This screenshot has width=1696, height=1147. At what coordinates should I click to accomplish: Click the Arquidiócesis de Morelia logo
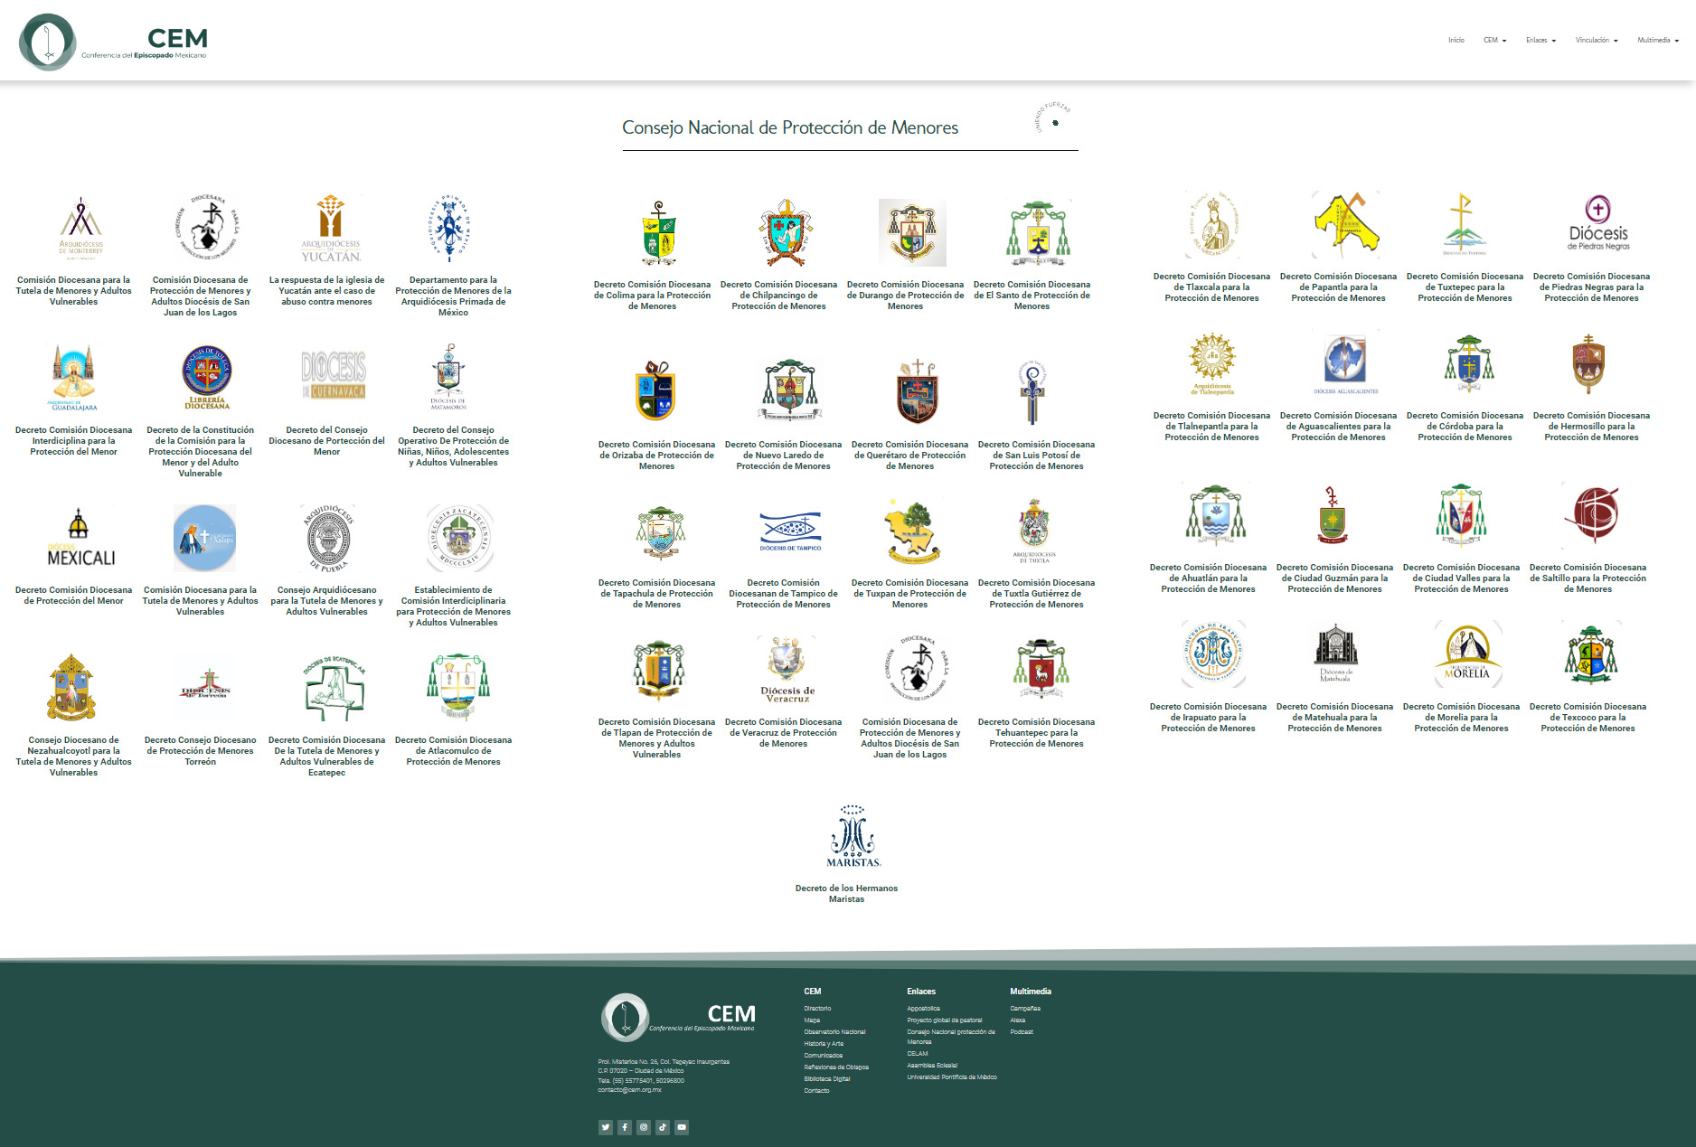(1467, 654)
